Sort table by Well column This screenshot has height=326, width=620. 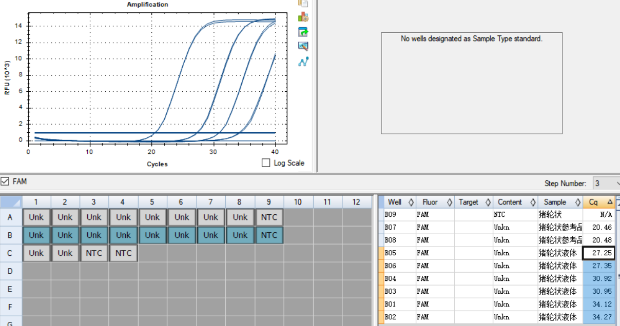tap(400, 202)
